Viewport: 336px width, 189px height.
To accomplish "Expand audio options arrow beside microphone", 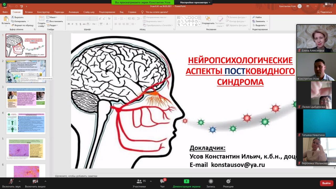I will click(x=19, y=181).
